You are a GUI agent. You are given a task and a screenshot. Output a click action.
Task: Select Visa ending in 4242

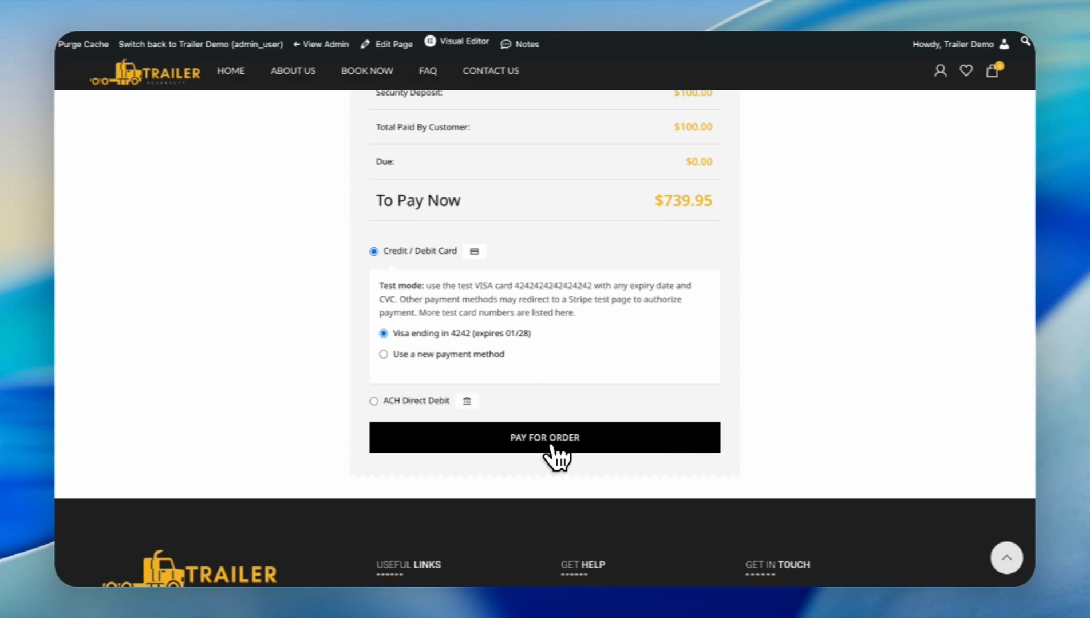click(x=383, y=333)
